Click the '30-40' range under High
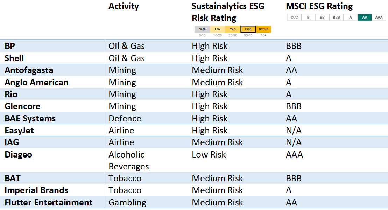This screenshot has width=388, height=210. tap(248, 35)
